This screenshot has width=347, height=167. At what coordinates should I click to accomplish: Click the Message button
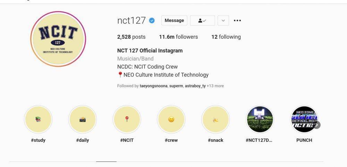coord(174,20)
